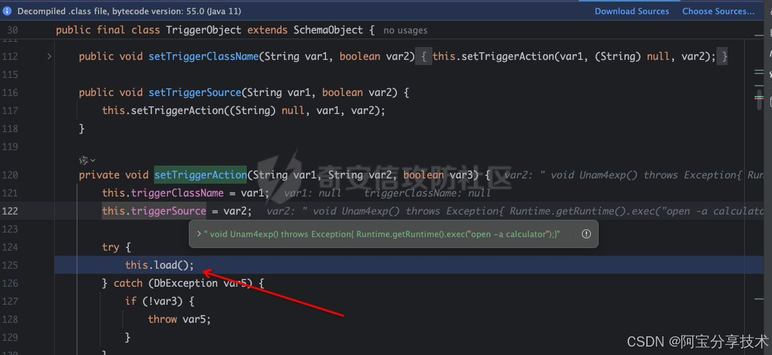The image size is (772, 355).
Task: Click the 'try' keyword on line 124
Action: click(111, 247)
